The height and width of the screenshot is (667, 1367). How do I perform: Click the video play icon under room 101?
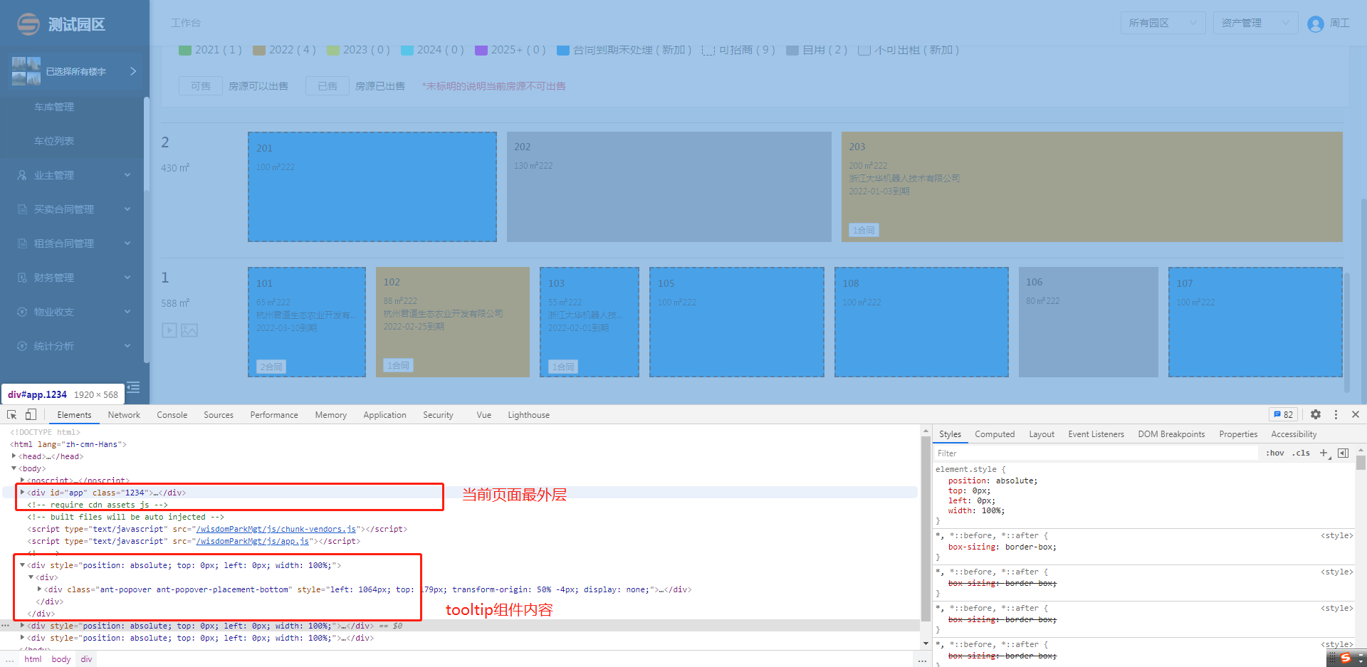(x=169, y=330)
